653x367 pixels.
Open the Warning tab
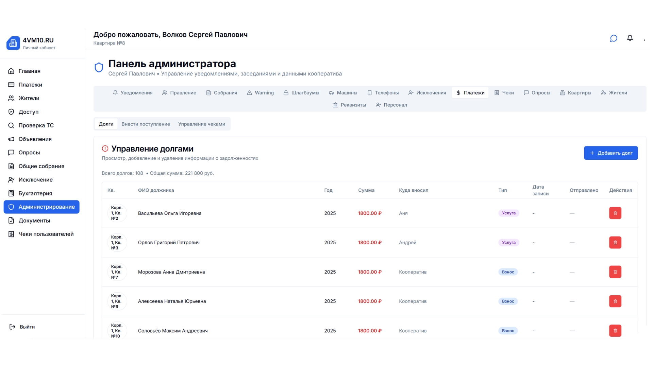[x=260, y=92]
